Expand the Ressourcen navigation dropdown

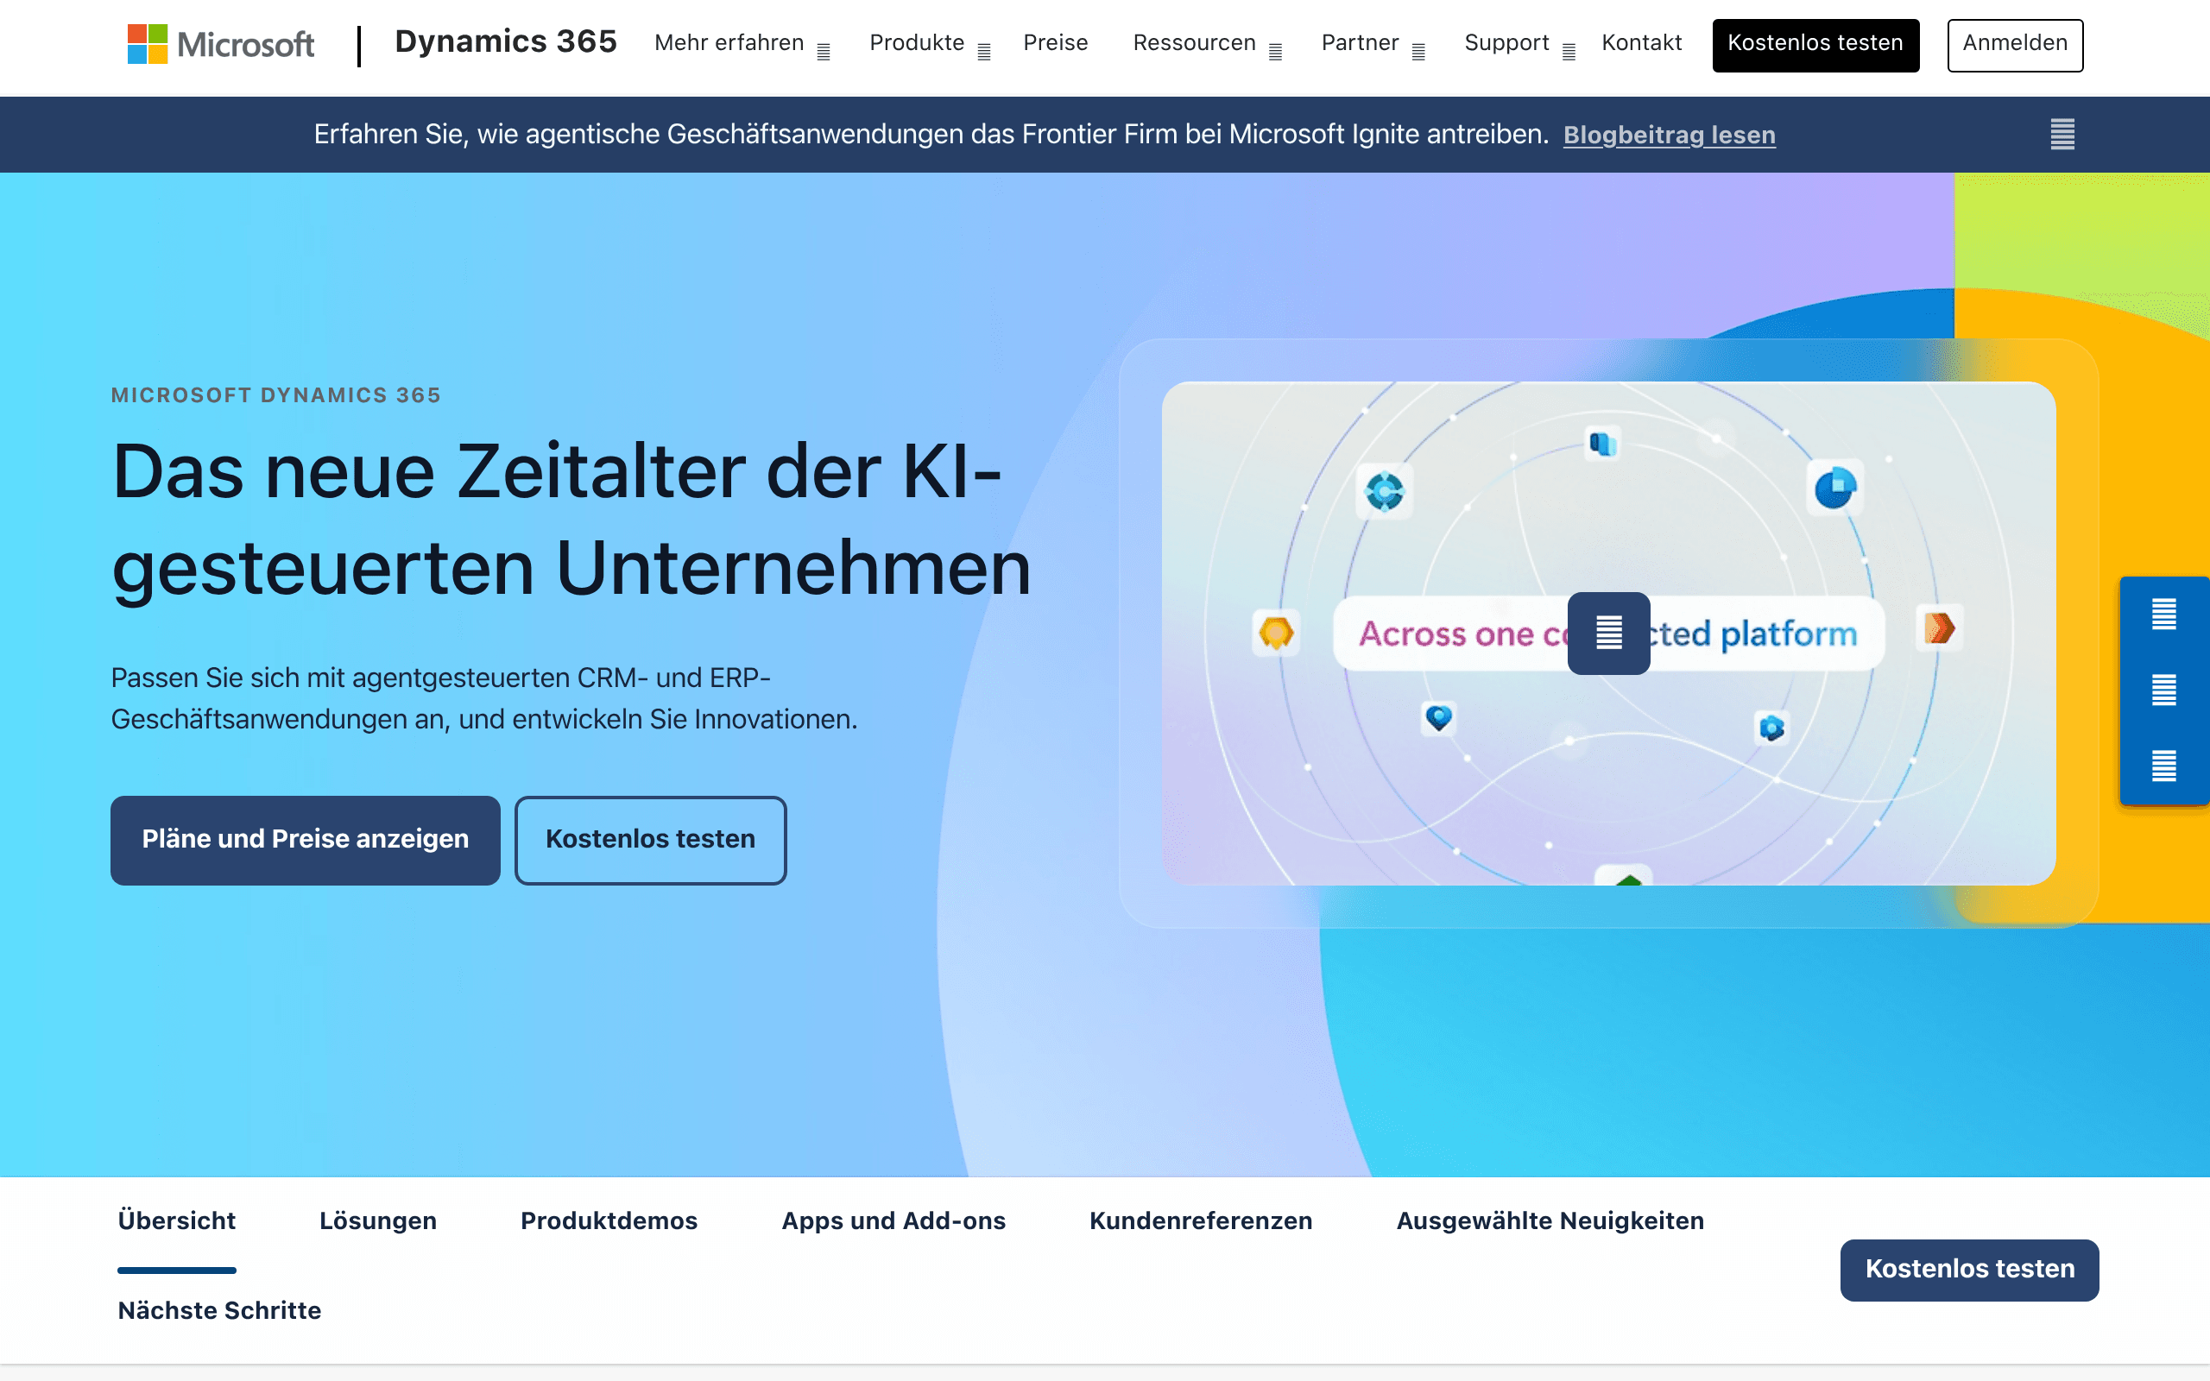pos(1207,44)
